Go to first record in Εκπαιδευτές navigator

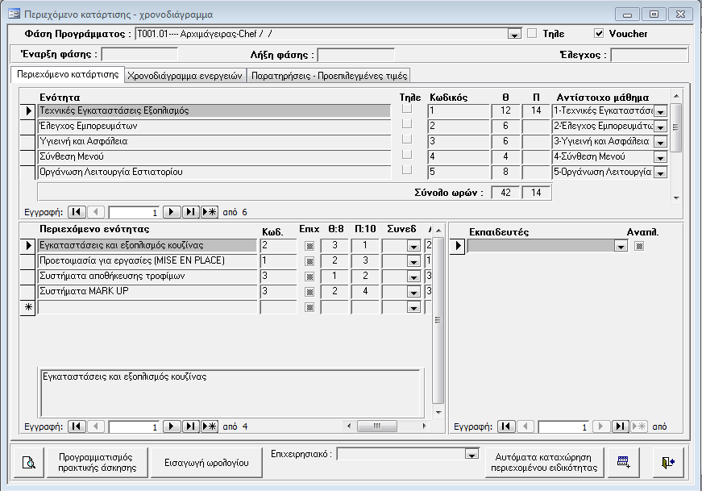[506, 427]
